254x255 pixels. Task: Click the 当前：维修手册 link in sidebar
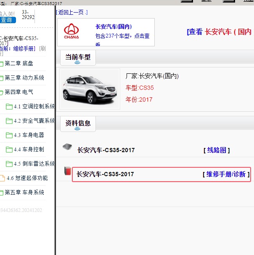click(x=18, y=48)
